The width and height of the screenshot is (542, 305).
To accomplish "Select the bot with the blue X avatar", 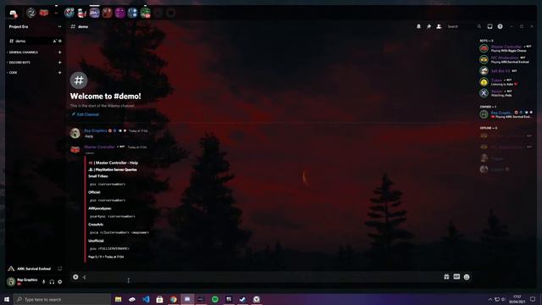I will coord(506,93).
